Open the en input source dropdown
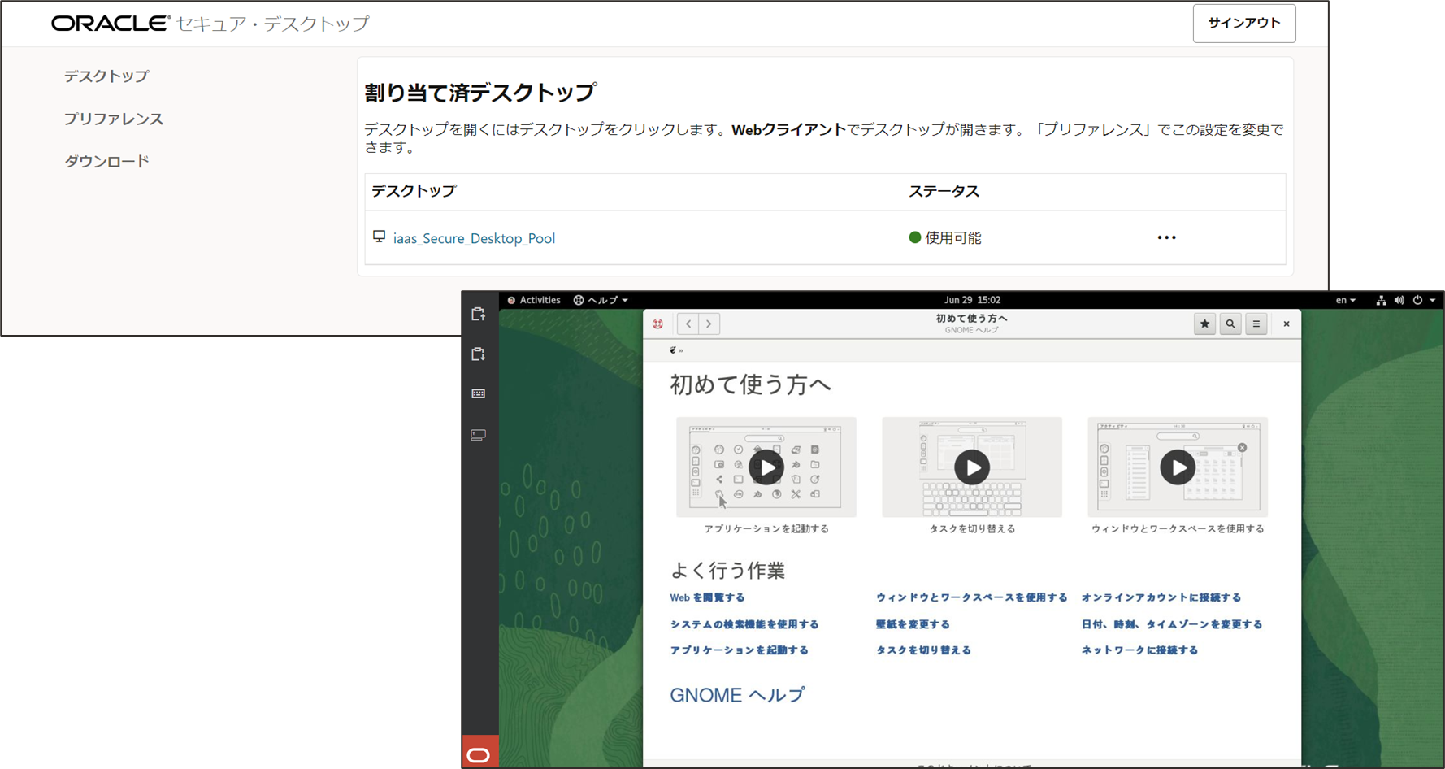 click(x=1346, y=300)
